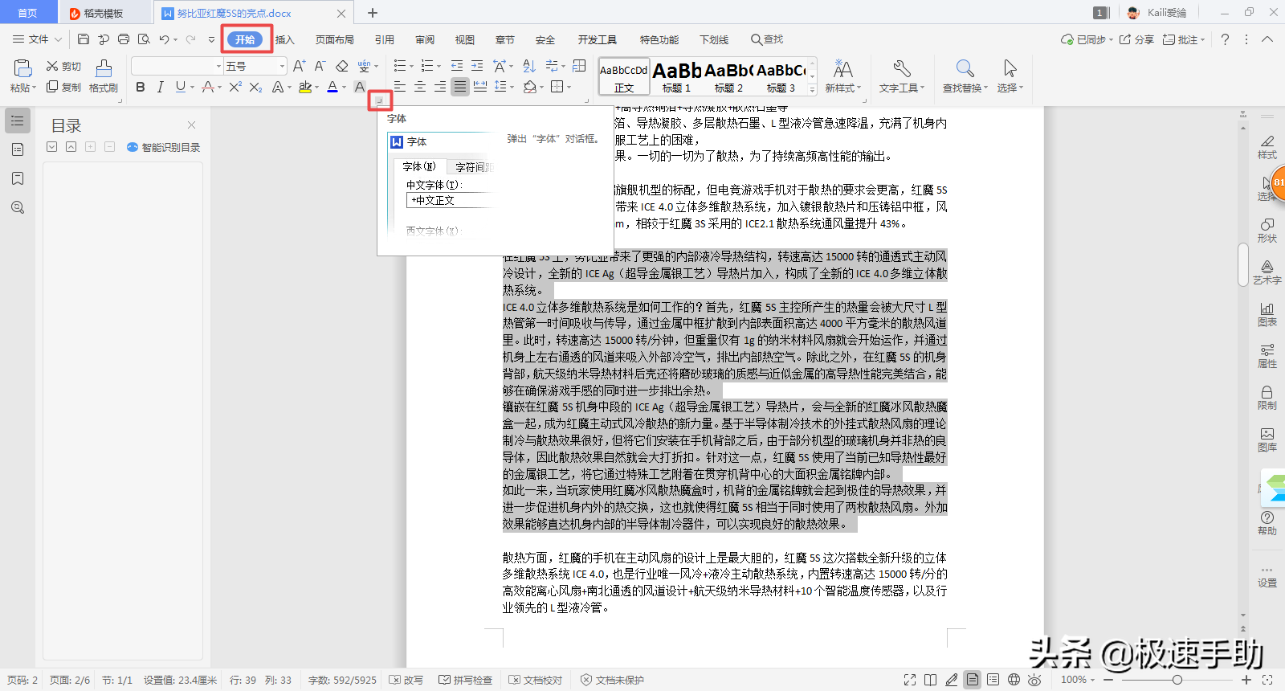Open find-in-document from the left sidebar

coord(18,207)
